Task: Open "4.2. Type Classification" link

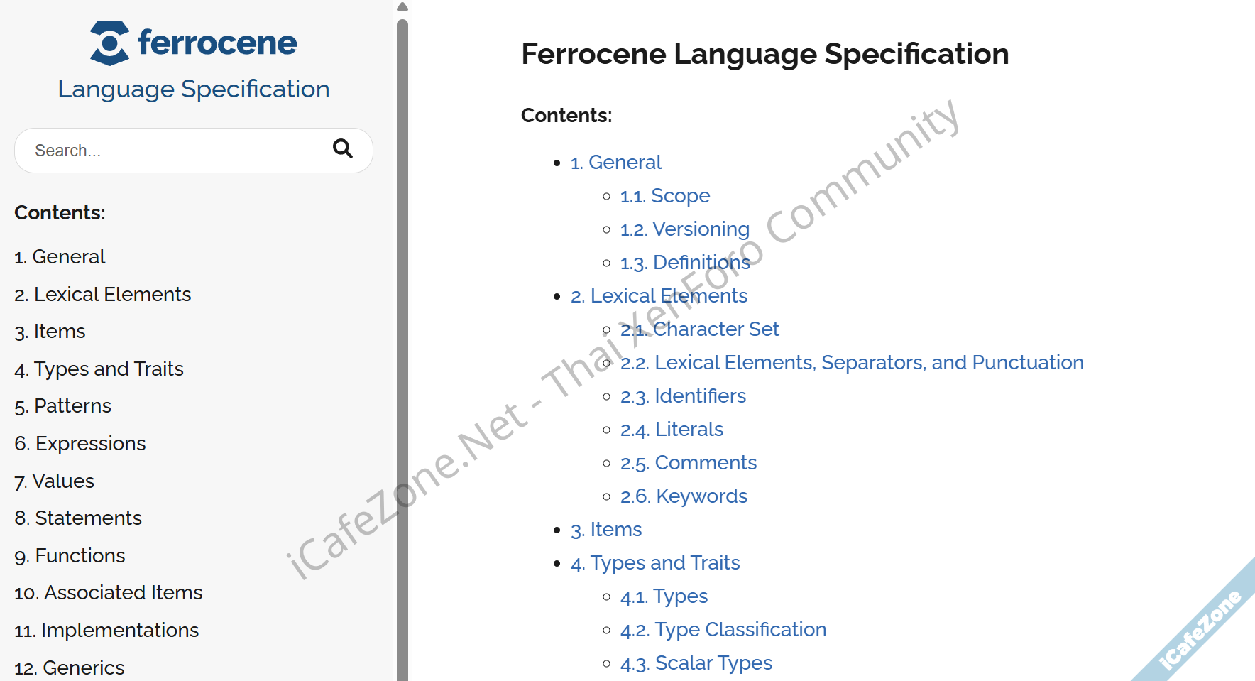Action: point(723,629)
